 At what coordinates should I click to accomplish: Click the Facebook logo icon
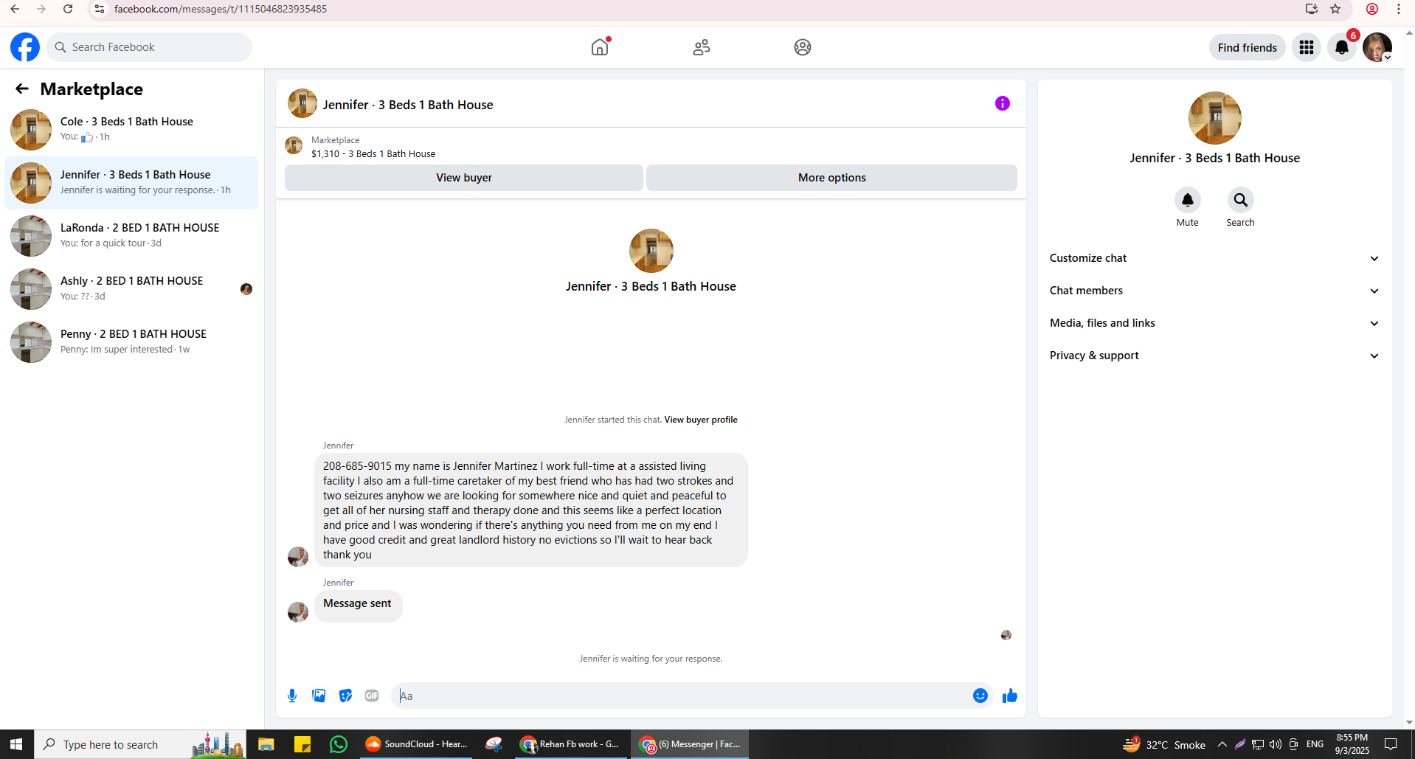click(x=25, y=47)
